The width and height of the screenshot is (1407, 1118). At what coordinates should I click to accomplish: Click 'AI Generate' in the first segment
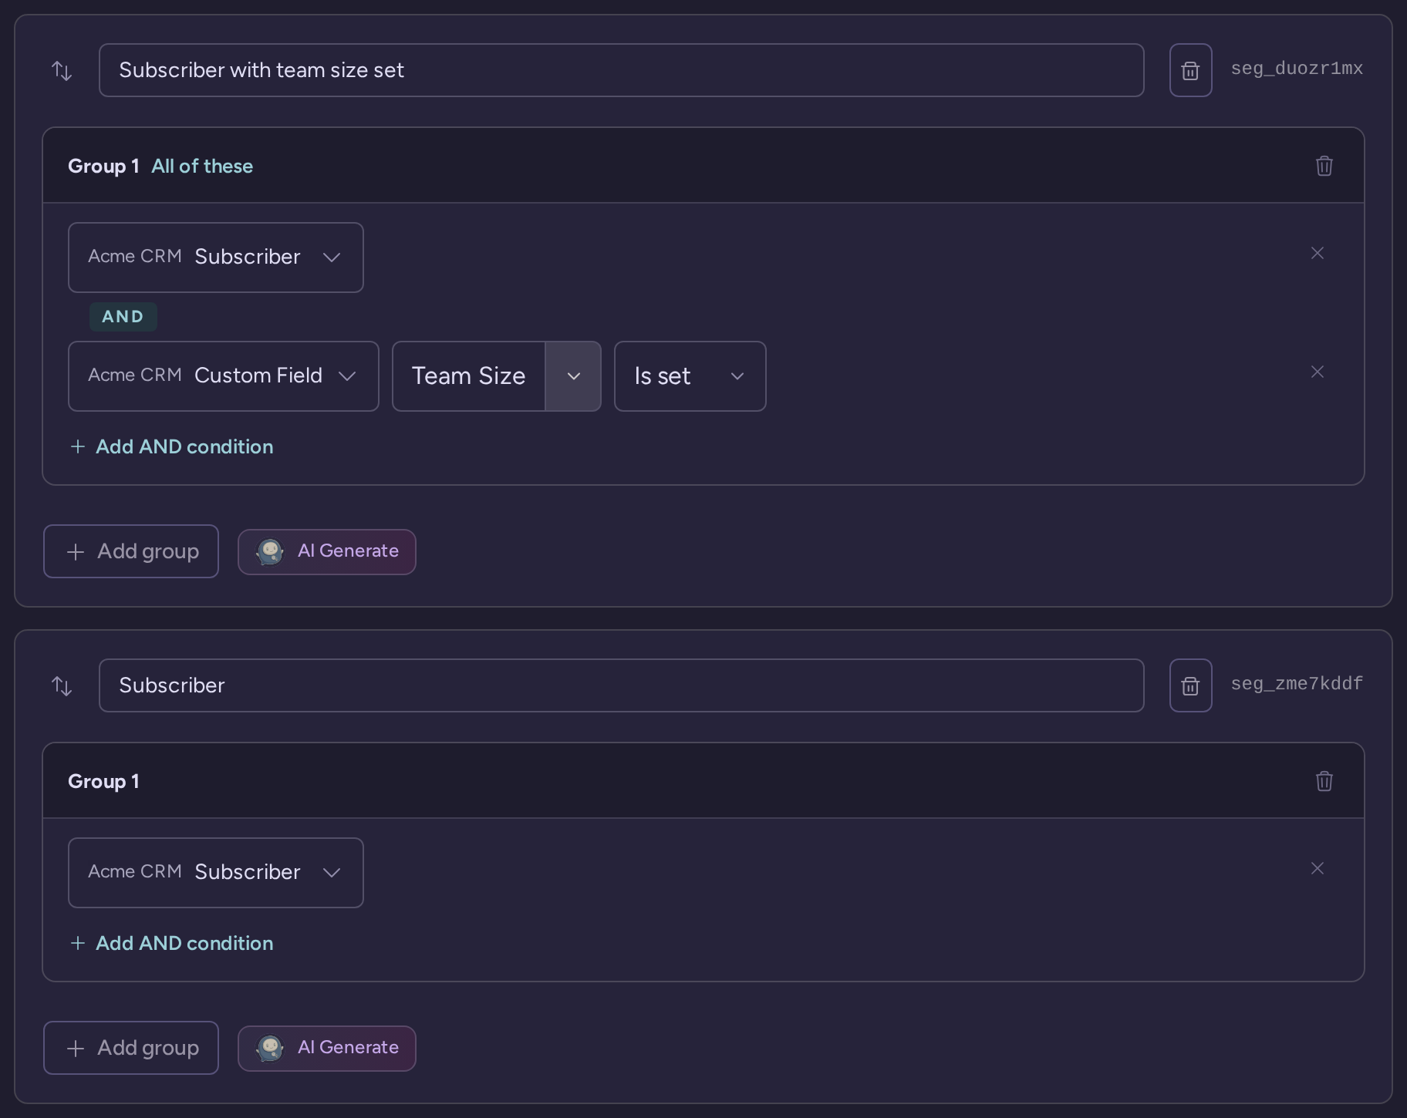(x=327, y=551)
